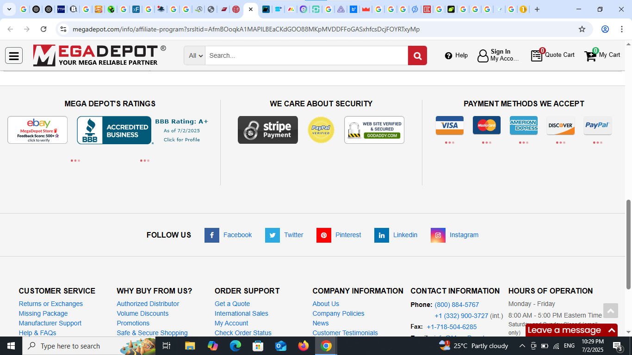Open the Chrome three-dot menu
632x355 pixels.
(622, 29)
